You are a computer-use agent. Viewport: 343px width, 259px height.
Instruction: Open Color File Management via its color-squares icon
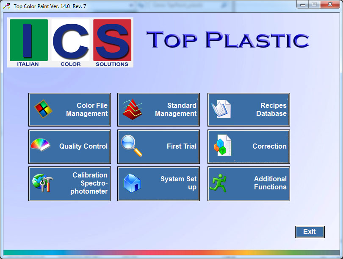click(43, 109)
